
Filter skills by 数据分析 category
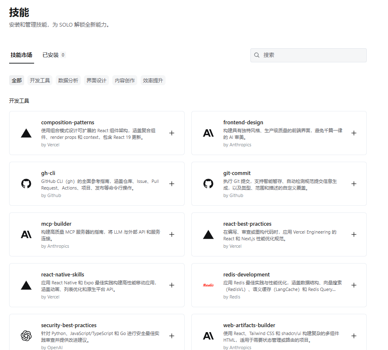68,81
